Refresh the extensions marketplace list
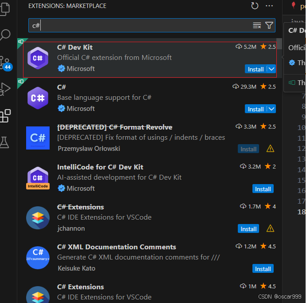This screenshot has height=303, width=306. 255,6
